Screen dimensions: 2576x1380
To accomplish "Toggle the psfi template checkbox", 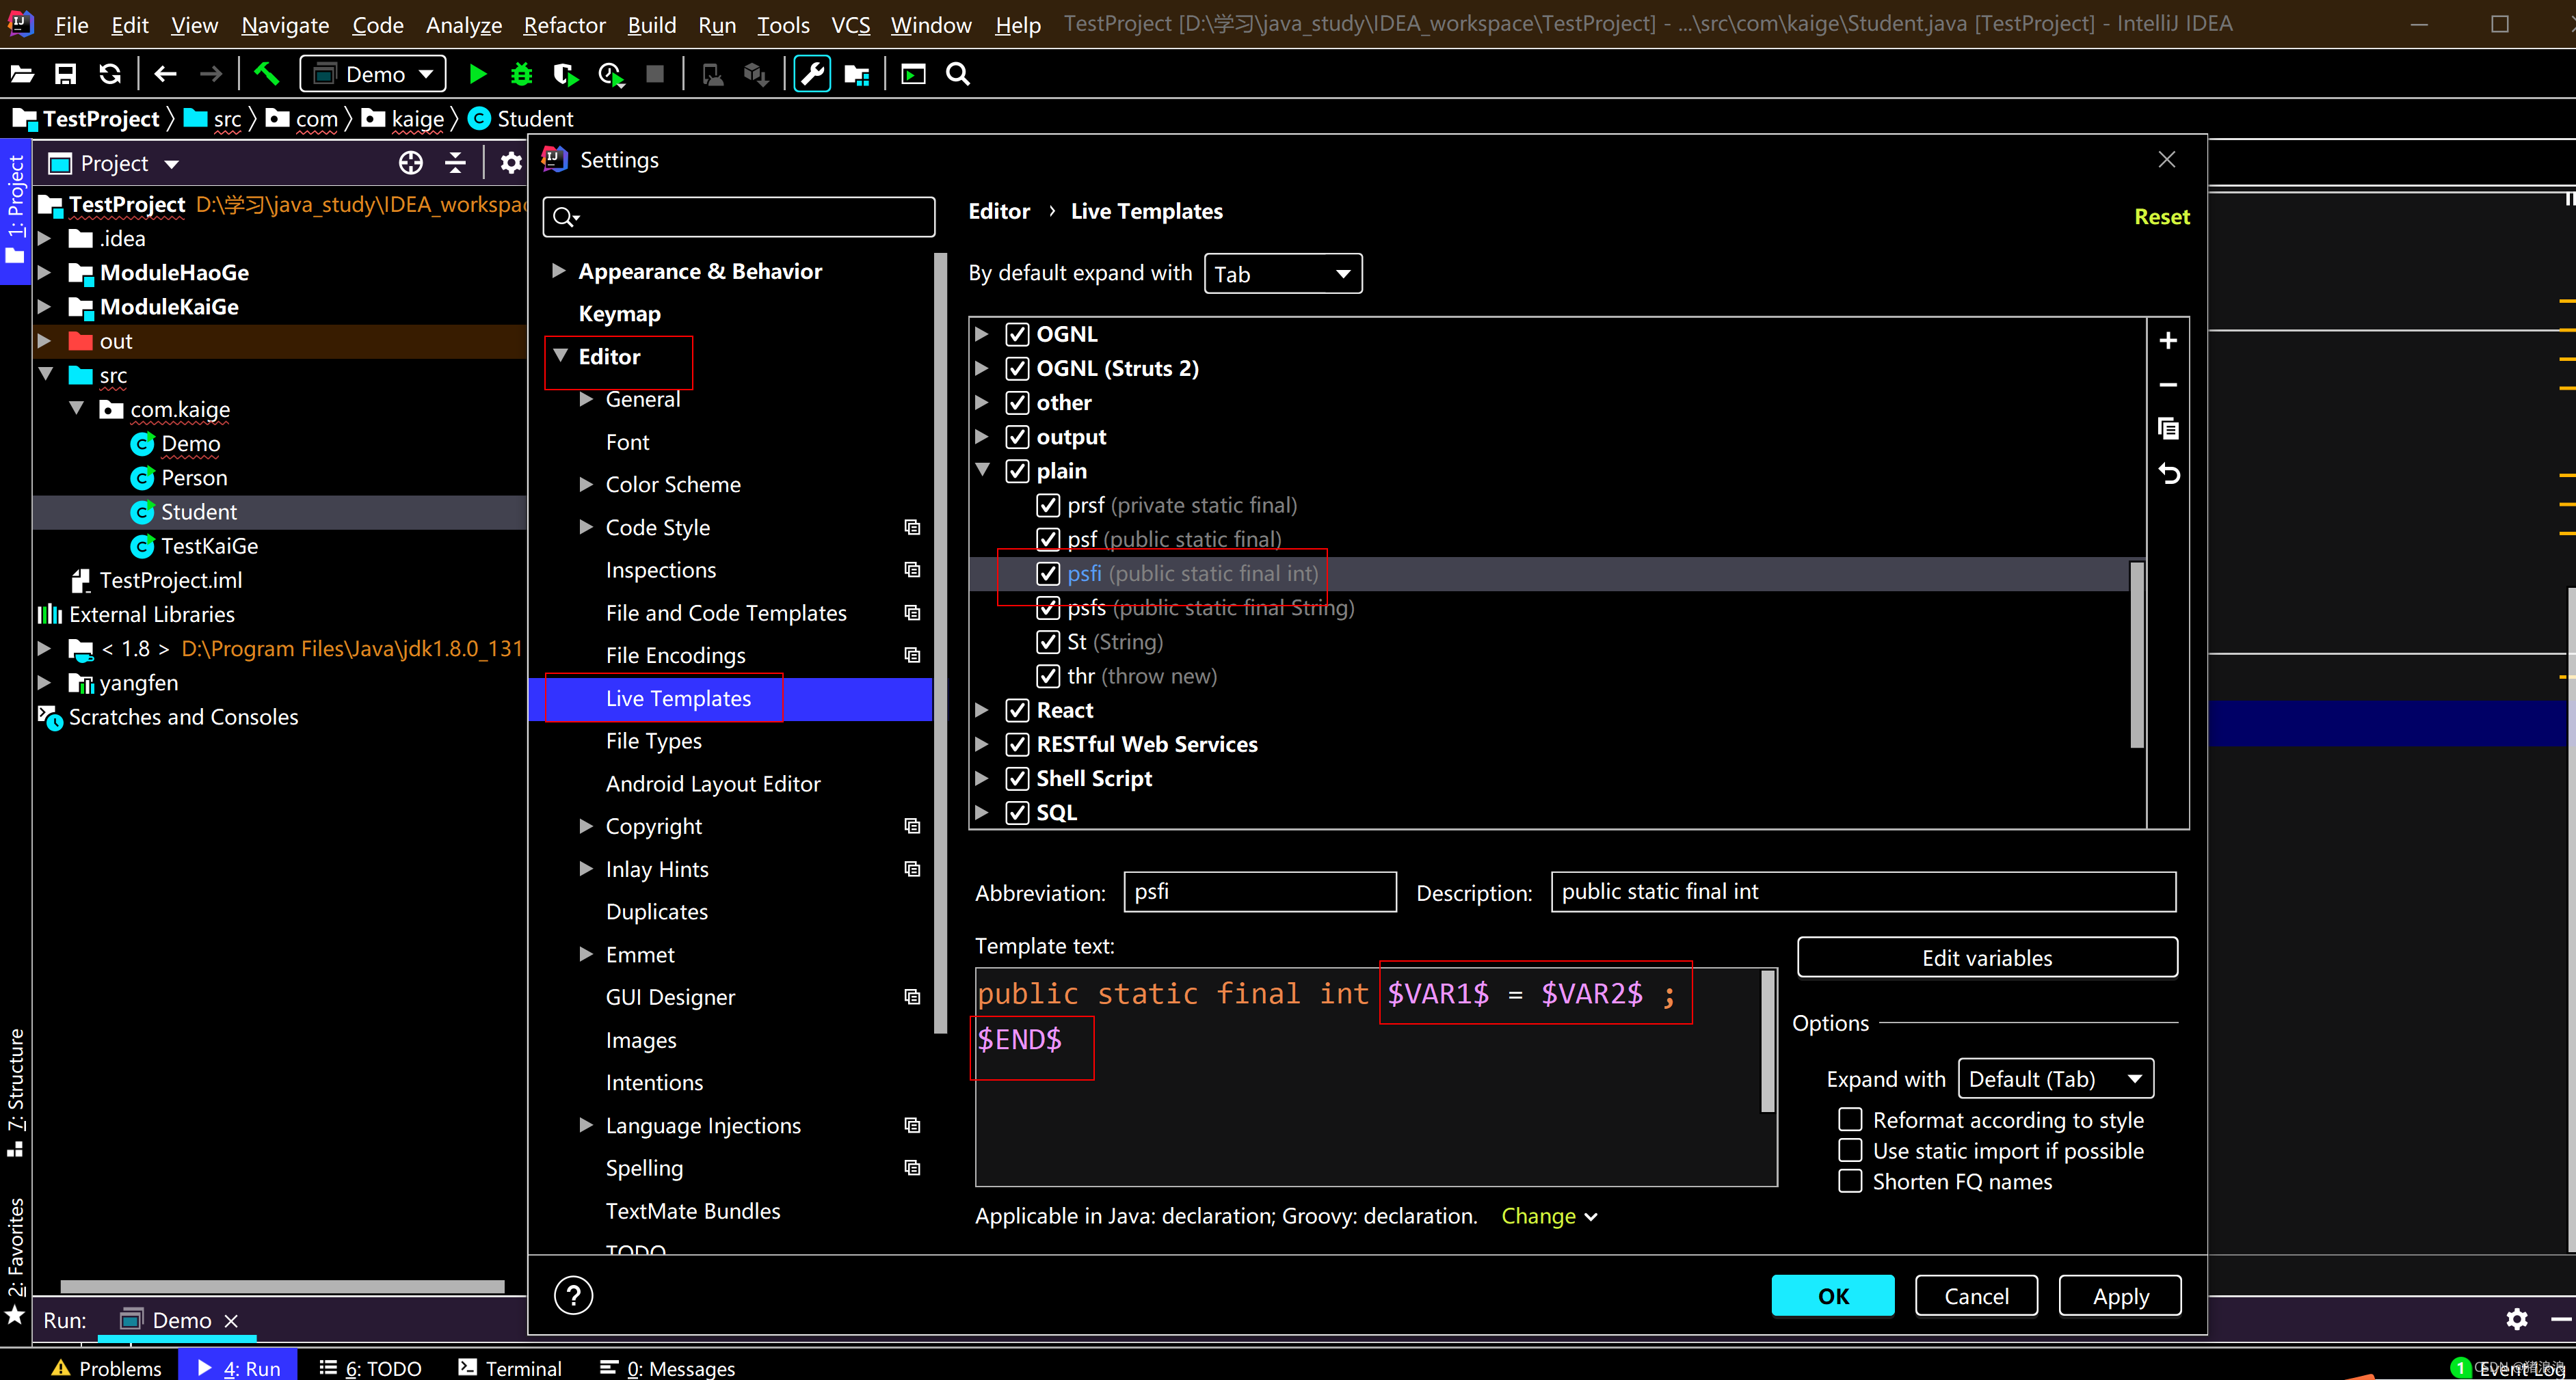I will click(x=1048, y=573).
